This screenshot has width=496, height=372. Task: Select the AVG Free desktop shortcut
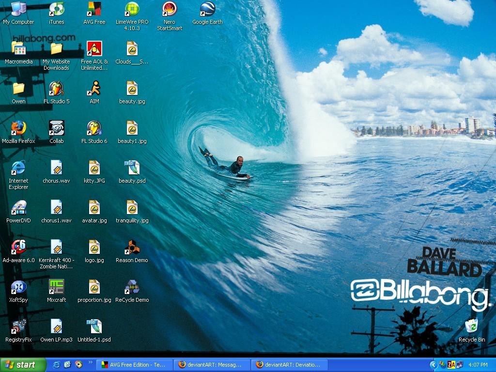[94, 13]
